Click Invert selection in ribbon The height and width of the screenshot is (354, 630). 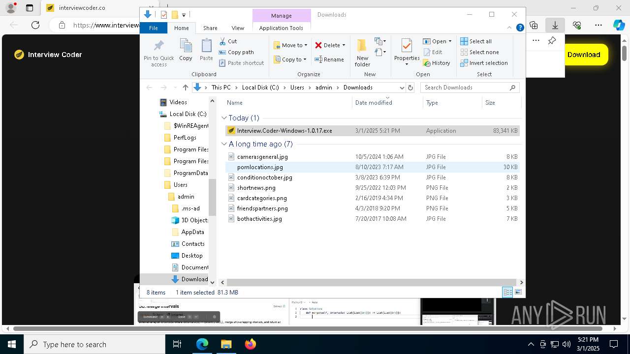pos(484,63)
